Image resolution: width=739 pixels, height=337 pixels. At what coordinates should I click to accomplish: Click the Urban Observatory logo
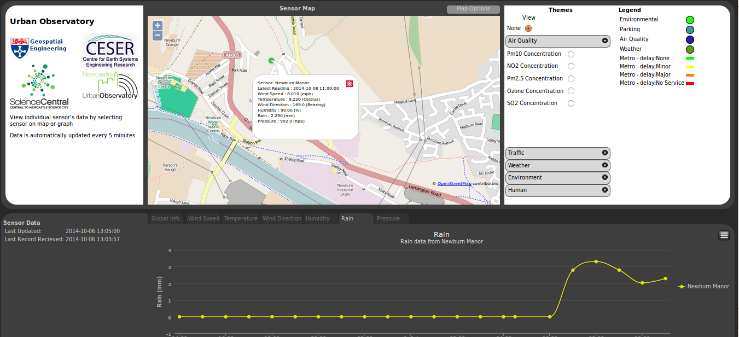(110, 86)
